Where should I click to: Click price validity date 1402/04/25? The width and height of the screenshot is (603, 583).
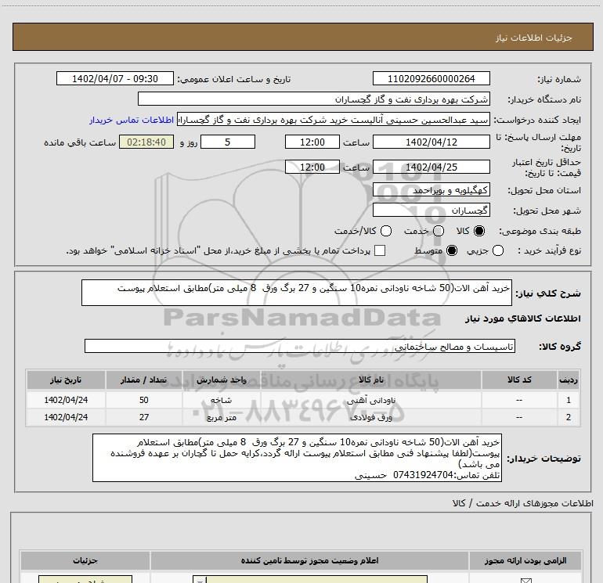tap(431, 167)
